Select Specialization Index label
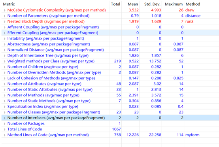Screen dimensions: 219x147 [x=43, y=106]
